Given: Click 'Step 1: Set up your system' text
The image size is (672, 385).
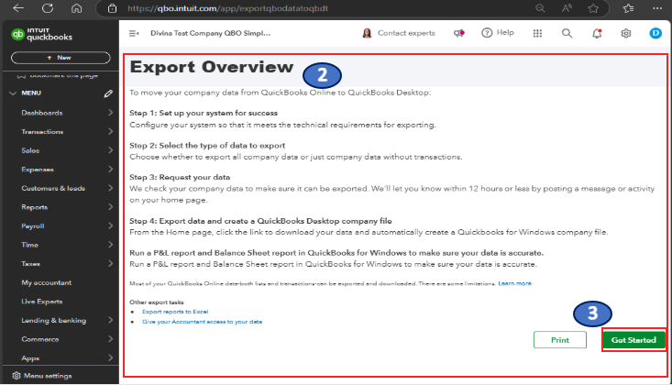Looking at the screenshot, I should point(204,113).
